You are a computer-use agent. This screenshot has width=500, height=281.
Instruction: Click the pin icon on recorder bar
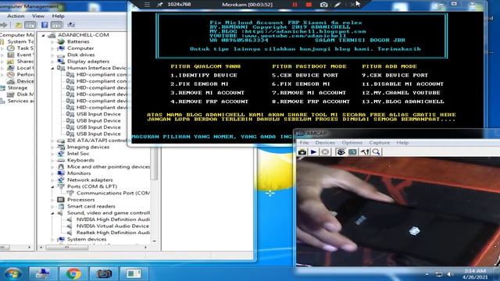[x=159, y=5]
